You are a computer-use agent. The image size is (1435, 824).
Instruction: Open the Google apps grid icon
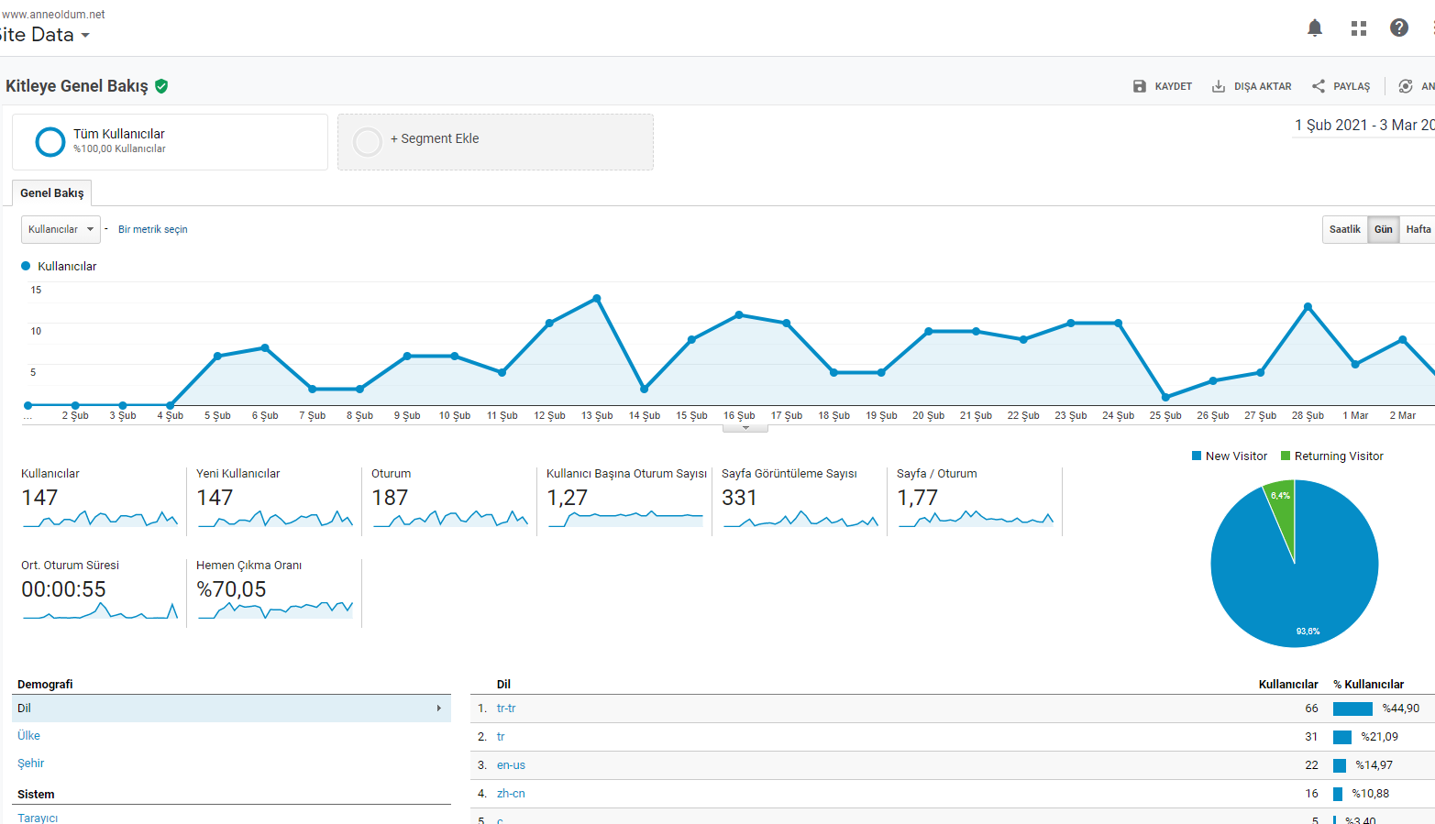[x=1359, y=28]
